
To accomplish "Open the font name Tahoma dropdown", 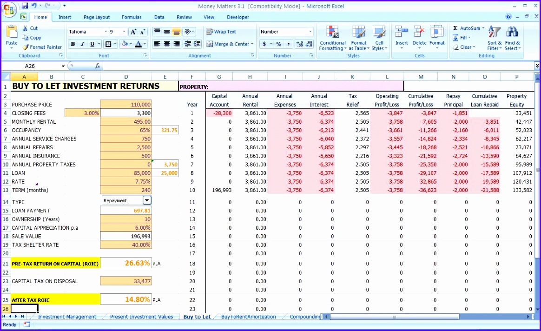I will coord(106,32).
